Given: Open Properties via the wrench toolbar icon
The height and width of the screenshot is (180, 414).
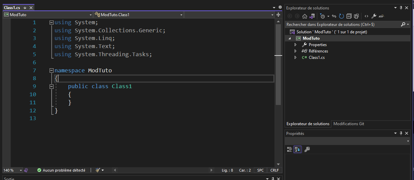Looking at the screenshot, I should 374,16.
